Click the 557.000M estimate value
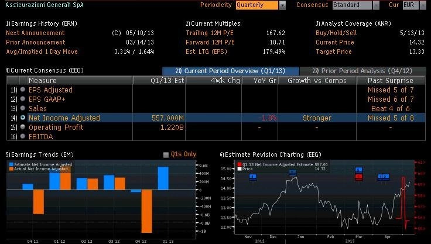431x244 pixels. point(167,118)
